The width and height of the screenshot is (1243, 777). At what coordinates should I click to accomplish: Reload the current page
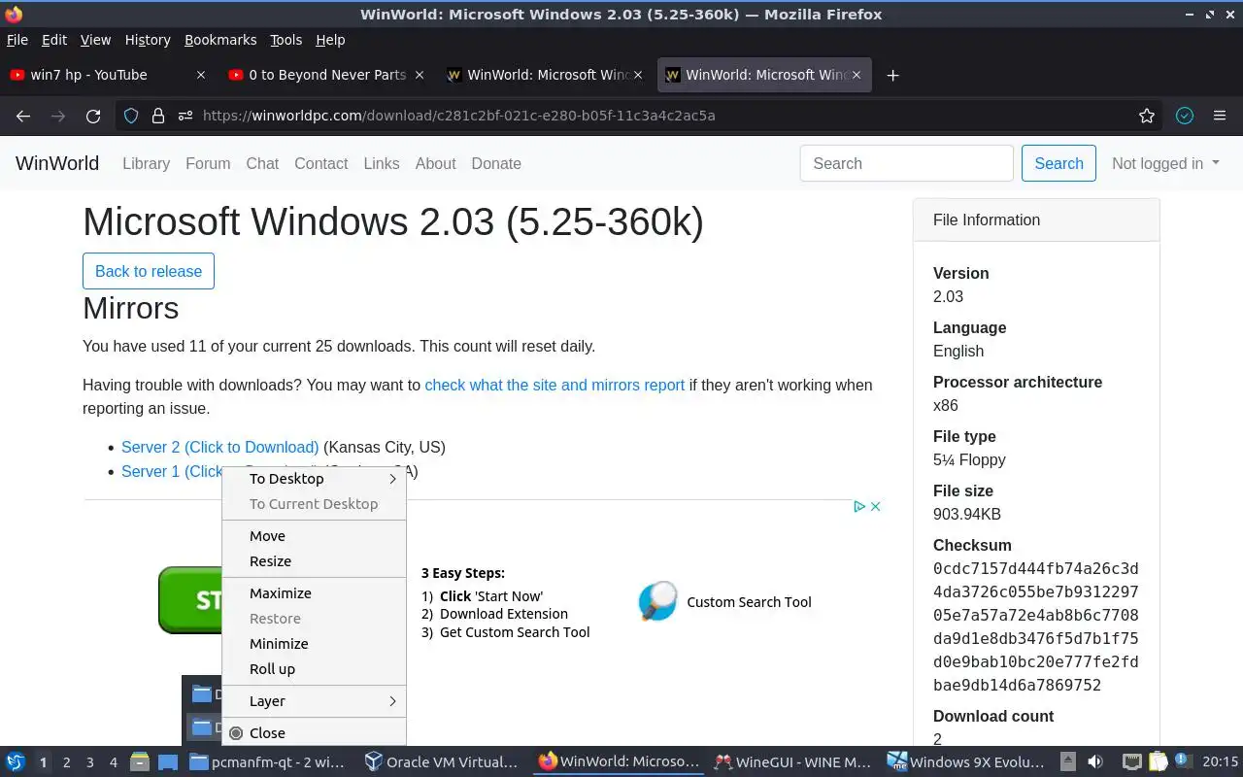[x=93, y=116]
